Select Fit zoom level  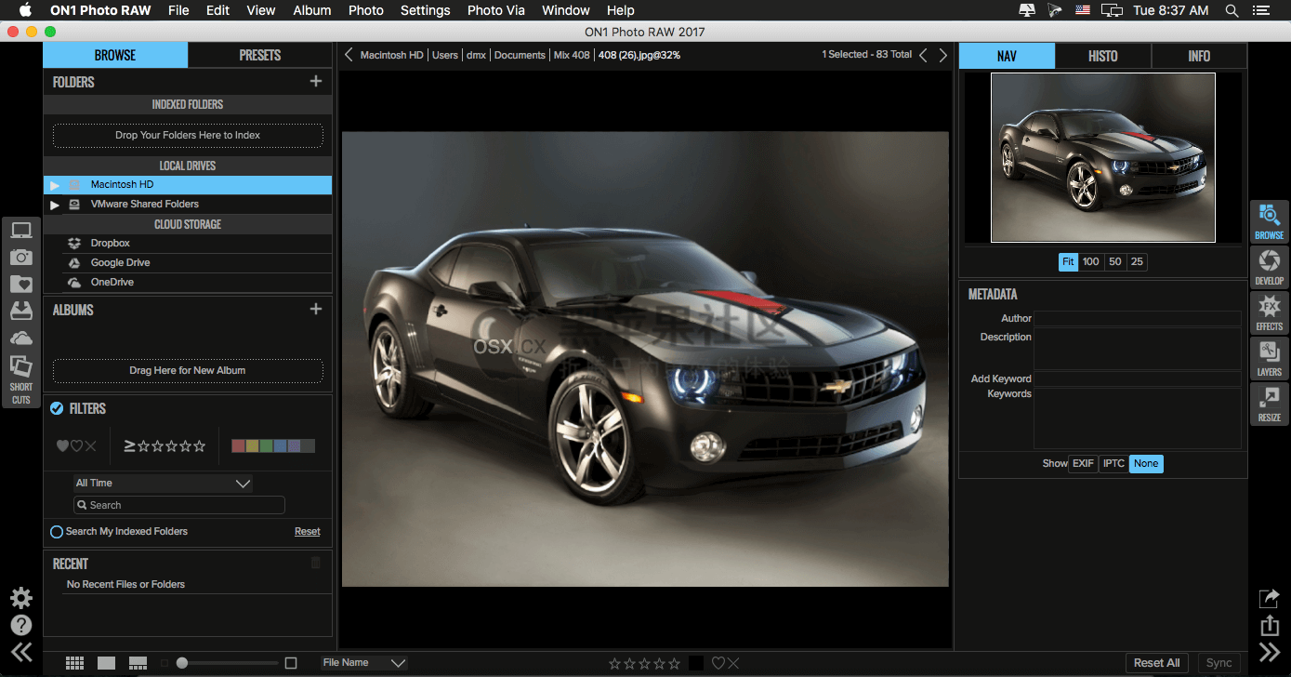pos(1068,262)
